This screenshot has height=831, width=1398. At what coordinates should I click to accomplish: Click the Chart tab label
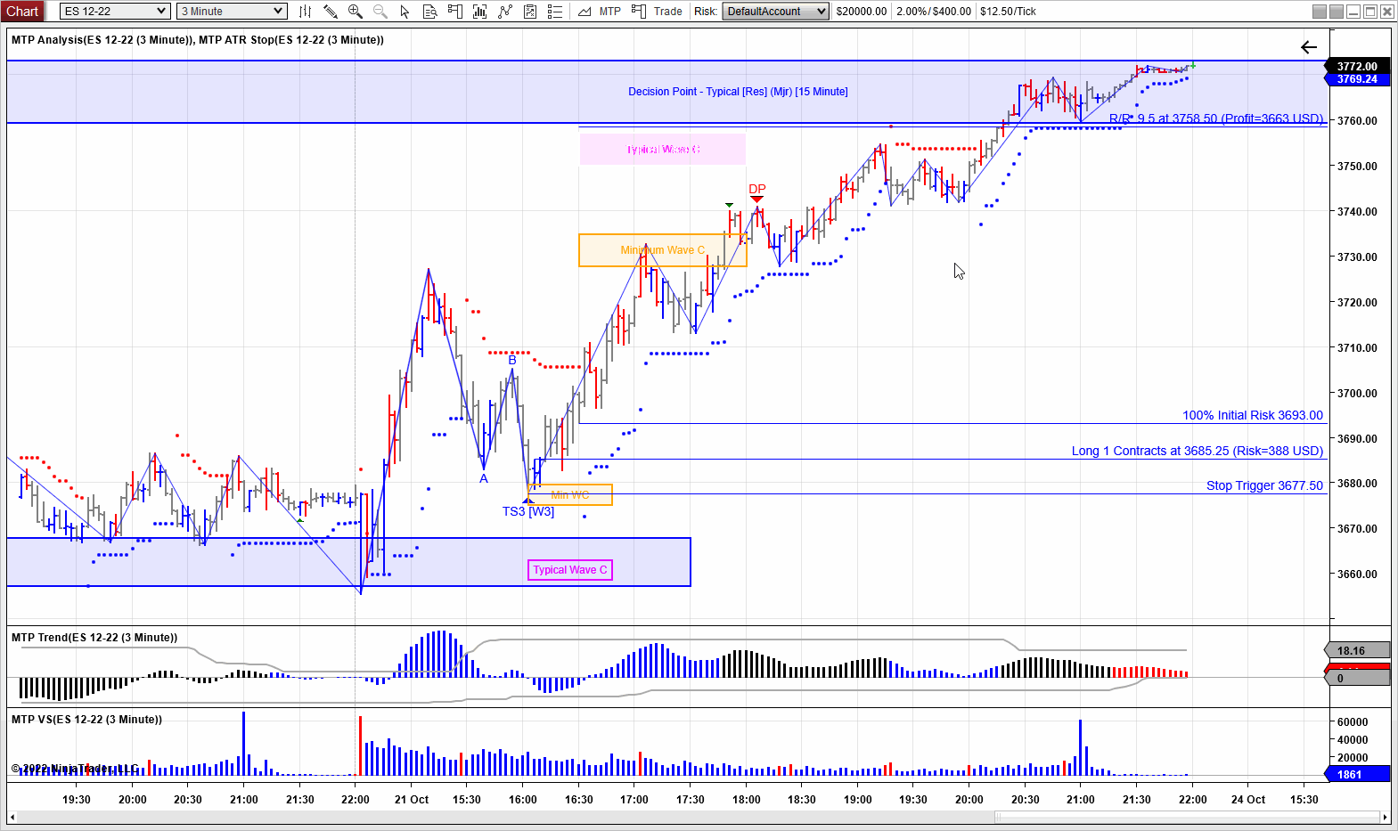[x=22, y=12]
